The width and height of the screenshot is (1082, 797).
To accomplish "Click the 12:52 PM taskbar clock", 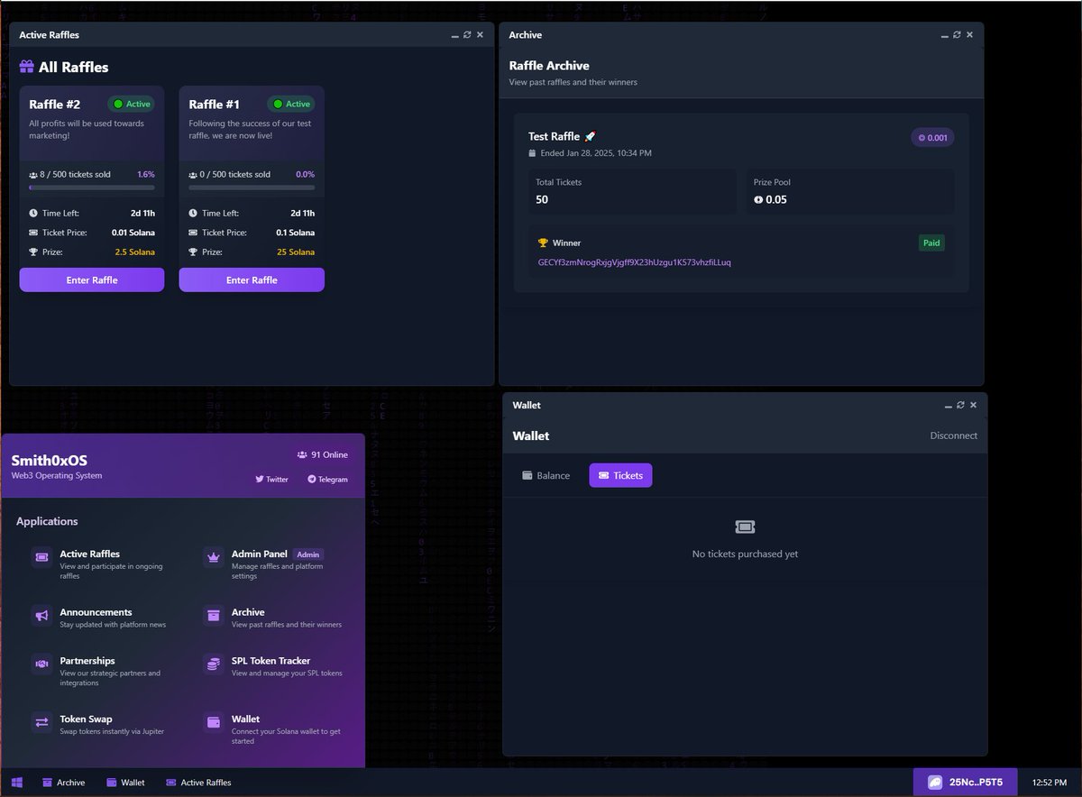I will (x=1049, y=783).
